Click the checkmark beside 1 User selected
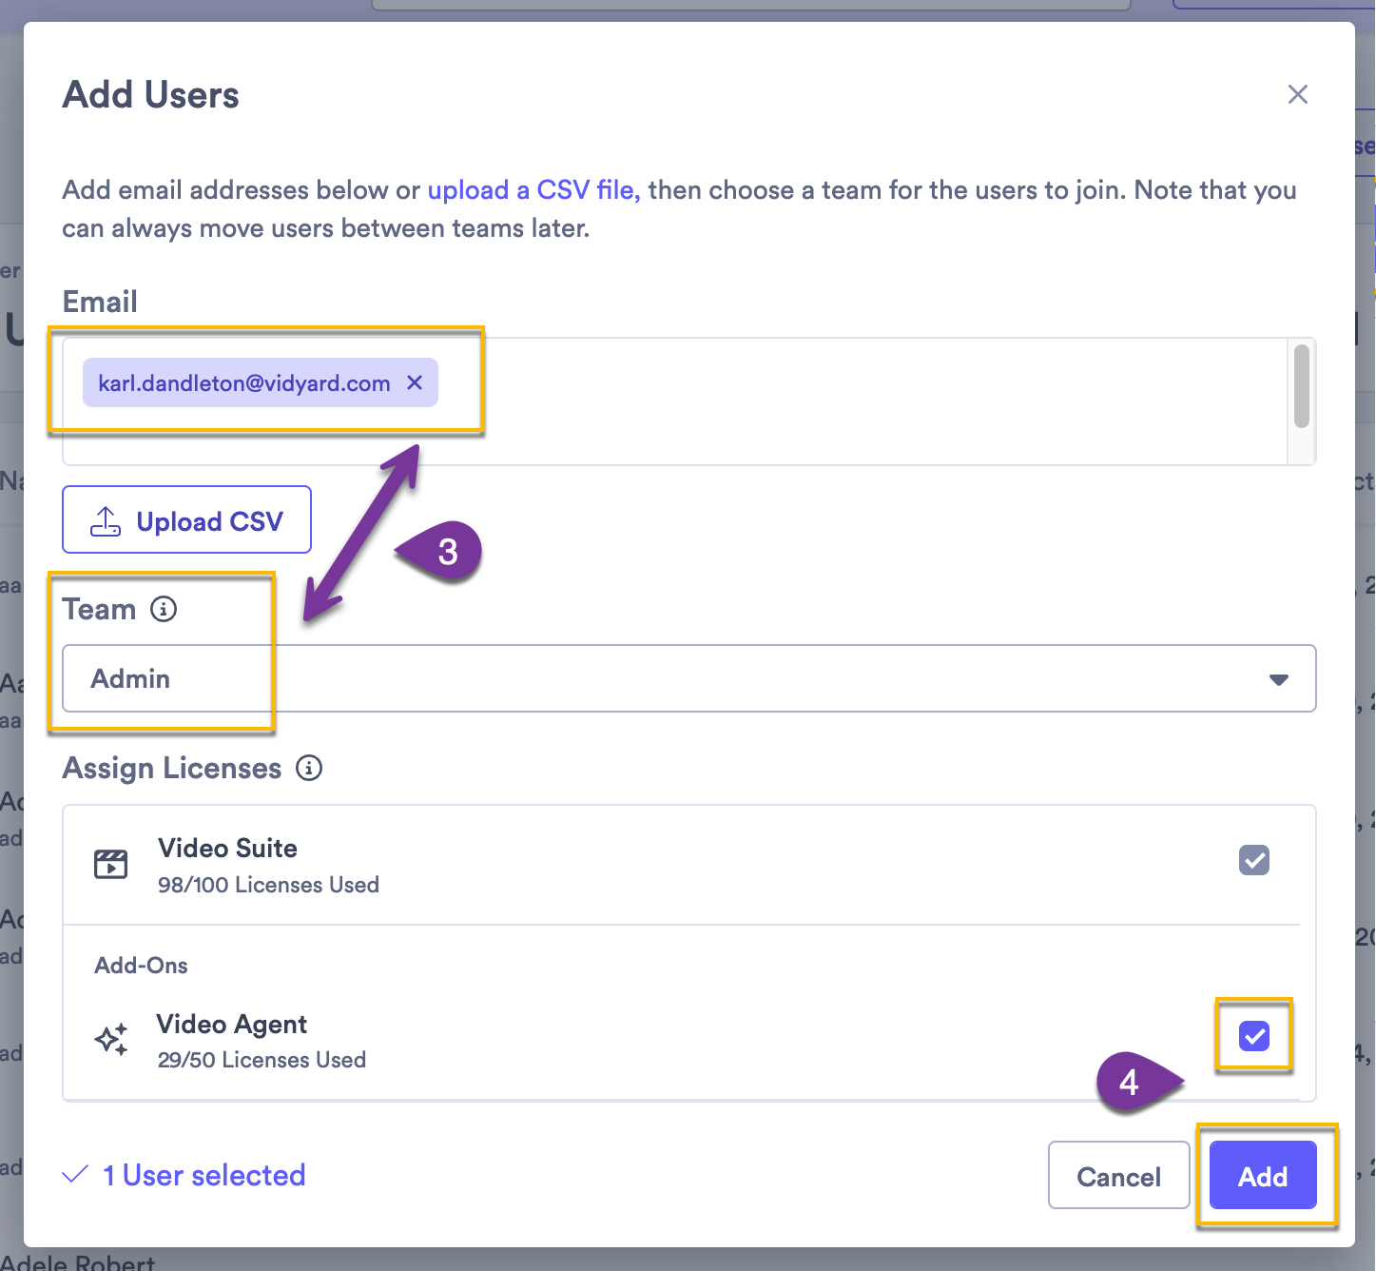Viewport: 1376px width, 1271px height. click(x=73, y=1175)
